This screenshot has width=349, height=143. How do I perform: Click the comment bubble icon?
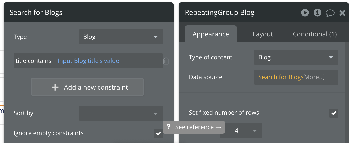click(330, 13)
